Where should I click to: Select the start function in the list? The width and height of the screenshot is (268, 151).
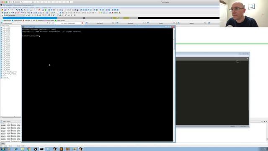pos(5,76)
